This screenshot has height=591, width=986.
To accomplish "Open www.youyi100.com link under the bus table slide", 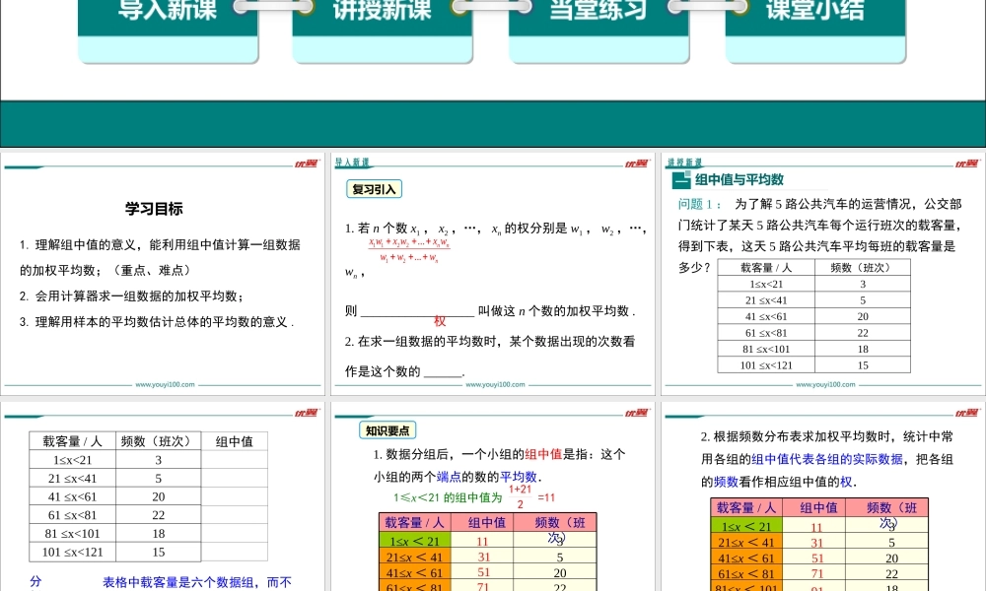I will [x=824, y=385].
